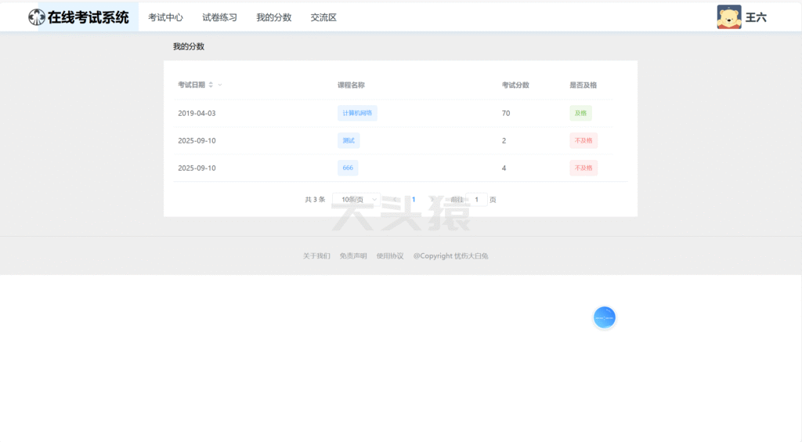The height and width of the screenshot is (442, 802).
Task: Click the score 4 cell
Action: coord(504,168)
